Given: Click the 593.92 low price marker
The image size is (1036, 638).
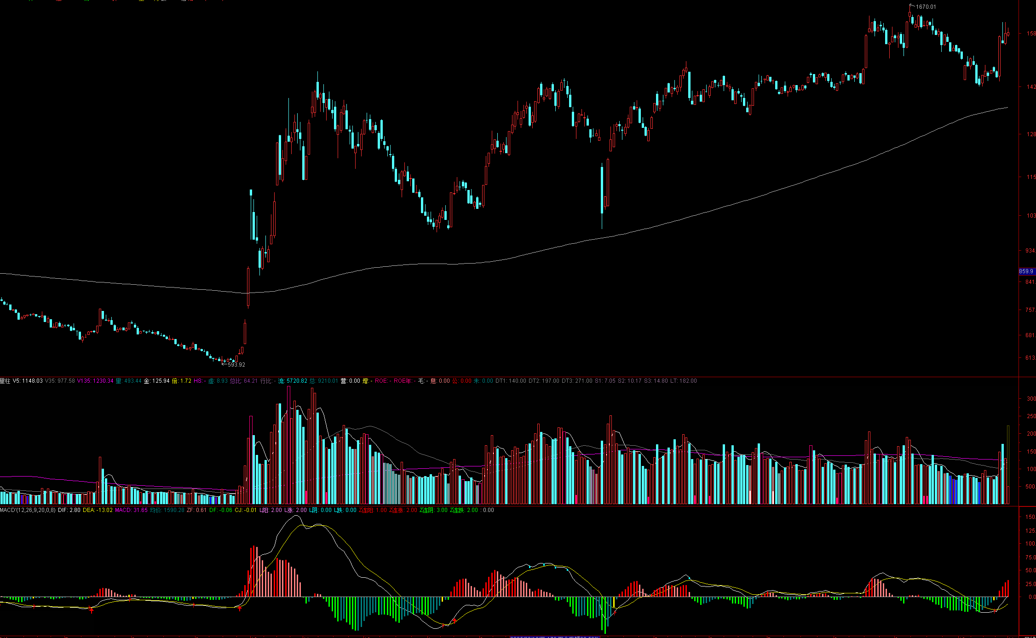Looking at the screenshot, I should click(x=236, y=365).
